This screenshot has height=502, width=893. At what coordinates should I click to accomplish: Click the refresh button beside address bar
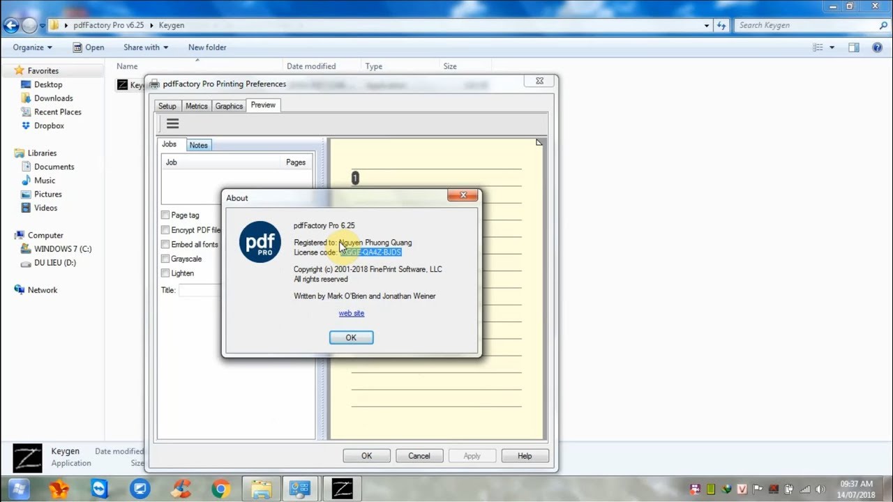(722, 25)
